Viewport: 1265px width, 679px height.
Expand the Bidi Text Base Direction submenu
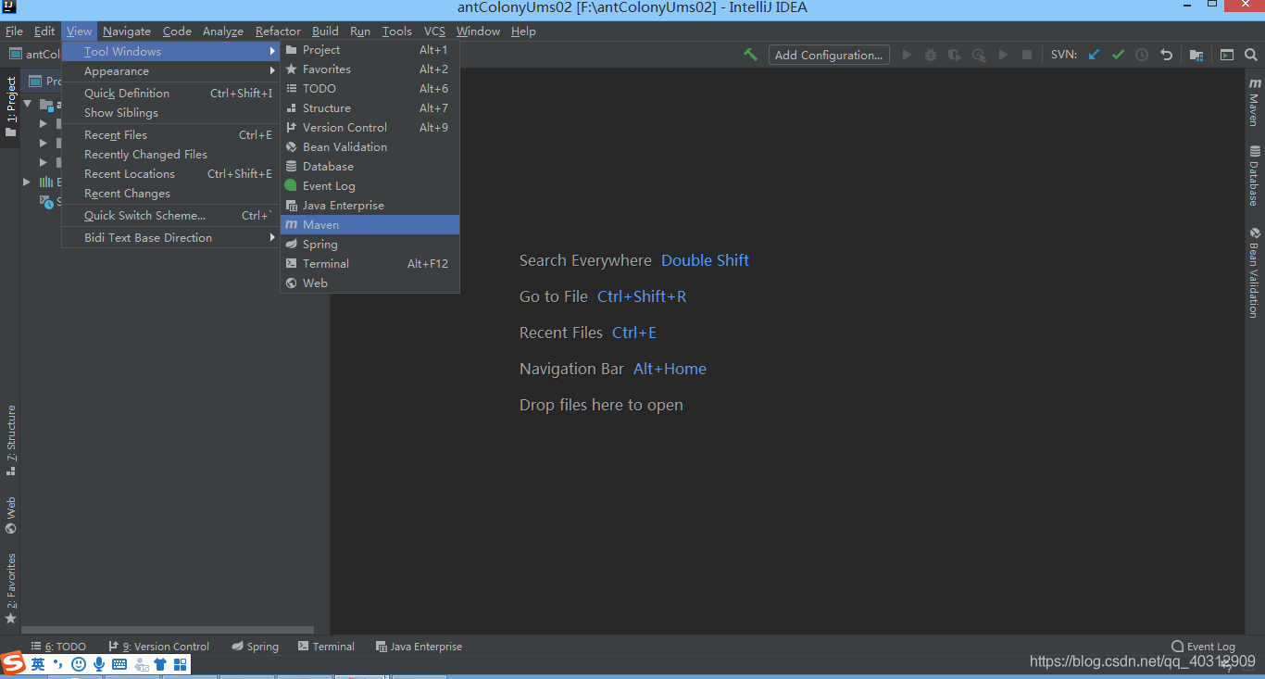(x=171, y=238)
